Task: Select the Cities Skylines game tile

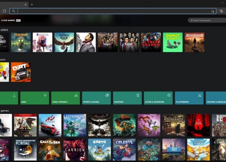Action: click(x=174, y=149)
